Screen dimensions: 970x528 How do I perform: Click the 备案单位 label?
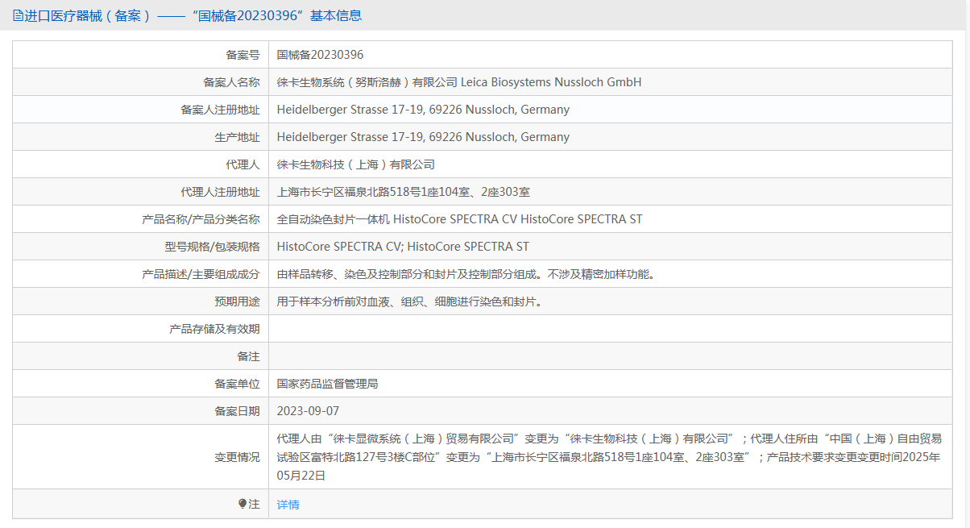237,384
